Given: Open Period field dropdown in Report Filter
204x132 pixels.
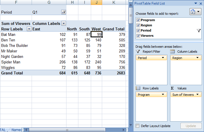Looking at the screenshot, I should coord(163,58).
